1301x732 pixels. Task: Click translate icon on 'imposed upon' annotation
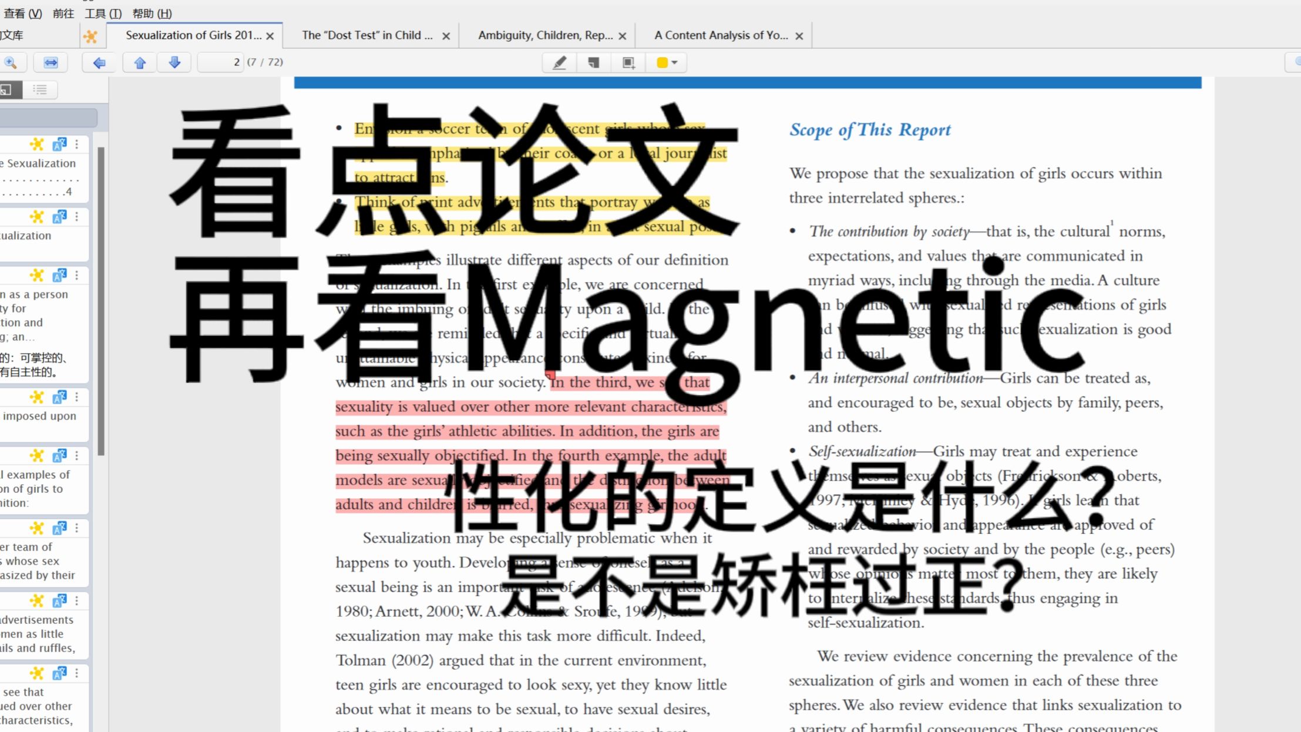59,397
